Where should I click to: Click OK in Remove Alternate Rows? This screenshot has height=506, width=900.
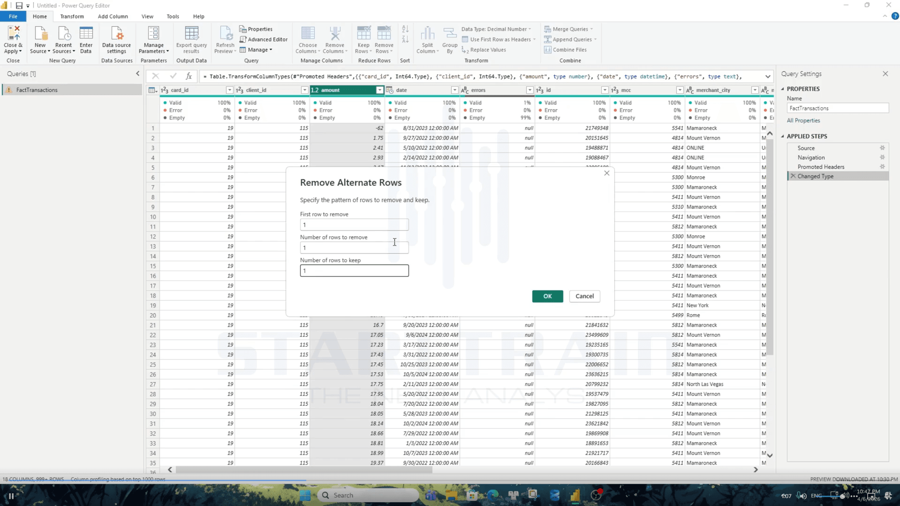[x=547, y=296]
